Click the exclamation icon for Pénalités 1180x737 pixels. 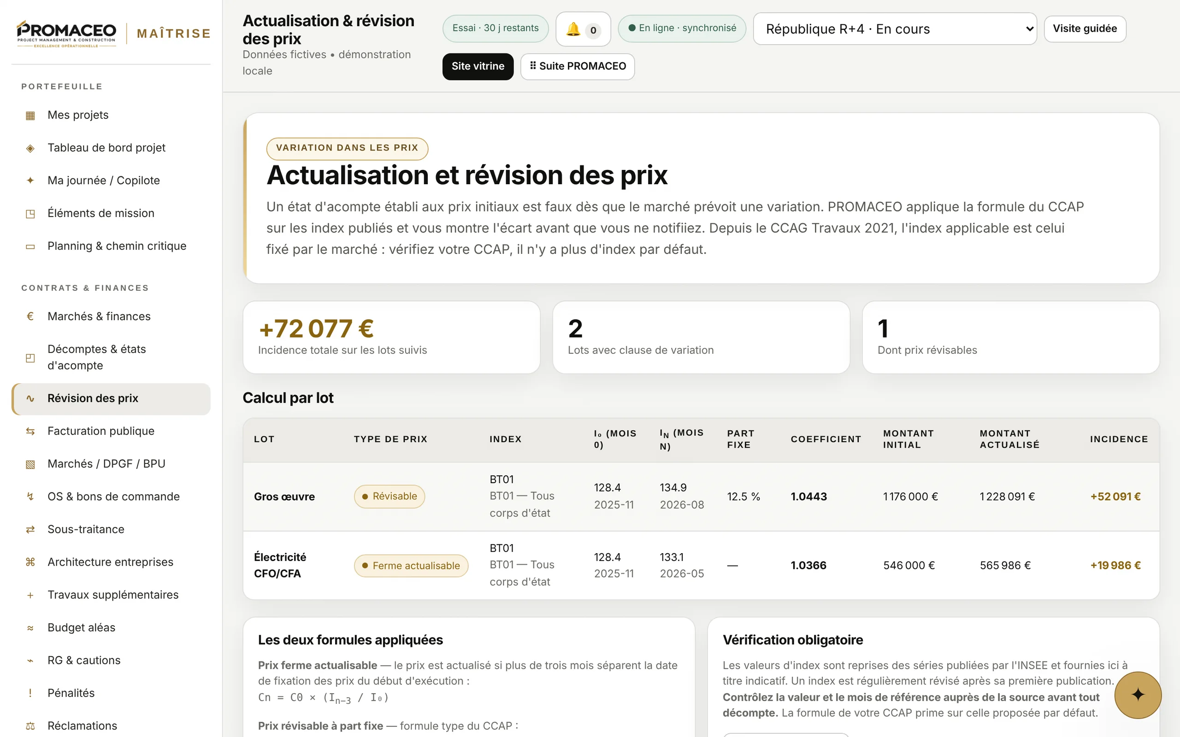click(30, 693)
